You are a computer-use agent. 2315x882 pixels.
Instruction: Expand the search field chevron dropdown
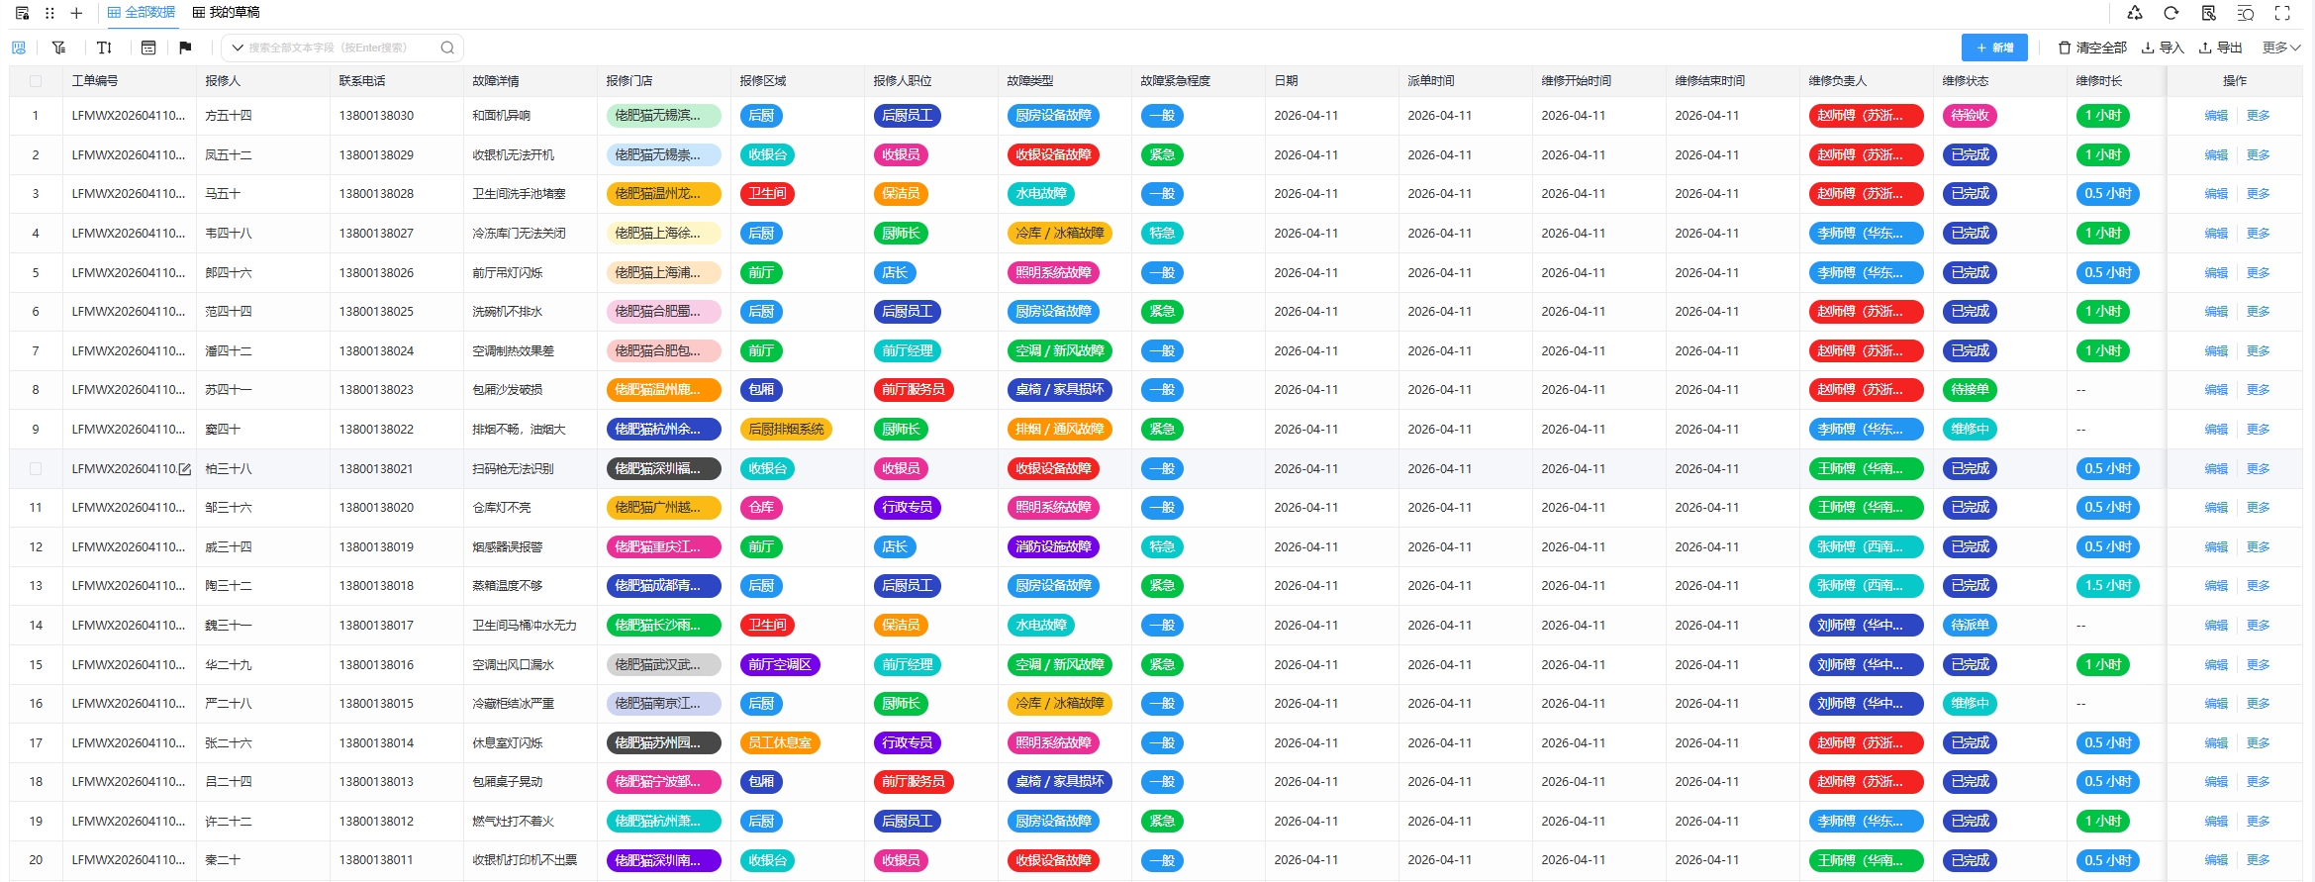coord(238,48)
